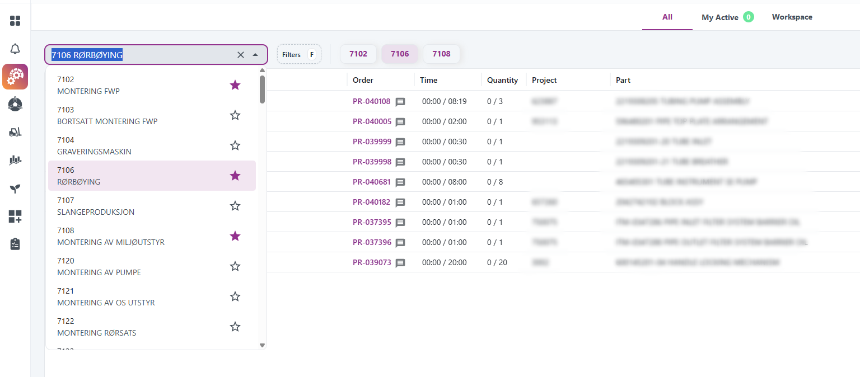Open order PR-040108
Viewport: 860px width, 377px height.
point(372,101)
